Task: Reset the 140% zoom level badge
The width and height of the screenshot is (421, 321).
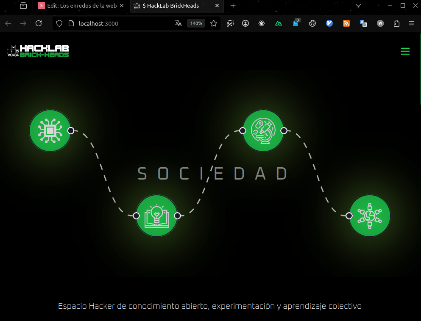Action: [196, 23]
